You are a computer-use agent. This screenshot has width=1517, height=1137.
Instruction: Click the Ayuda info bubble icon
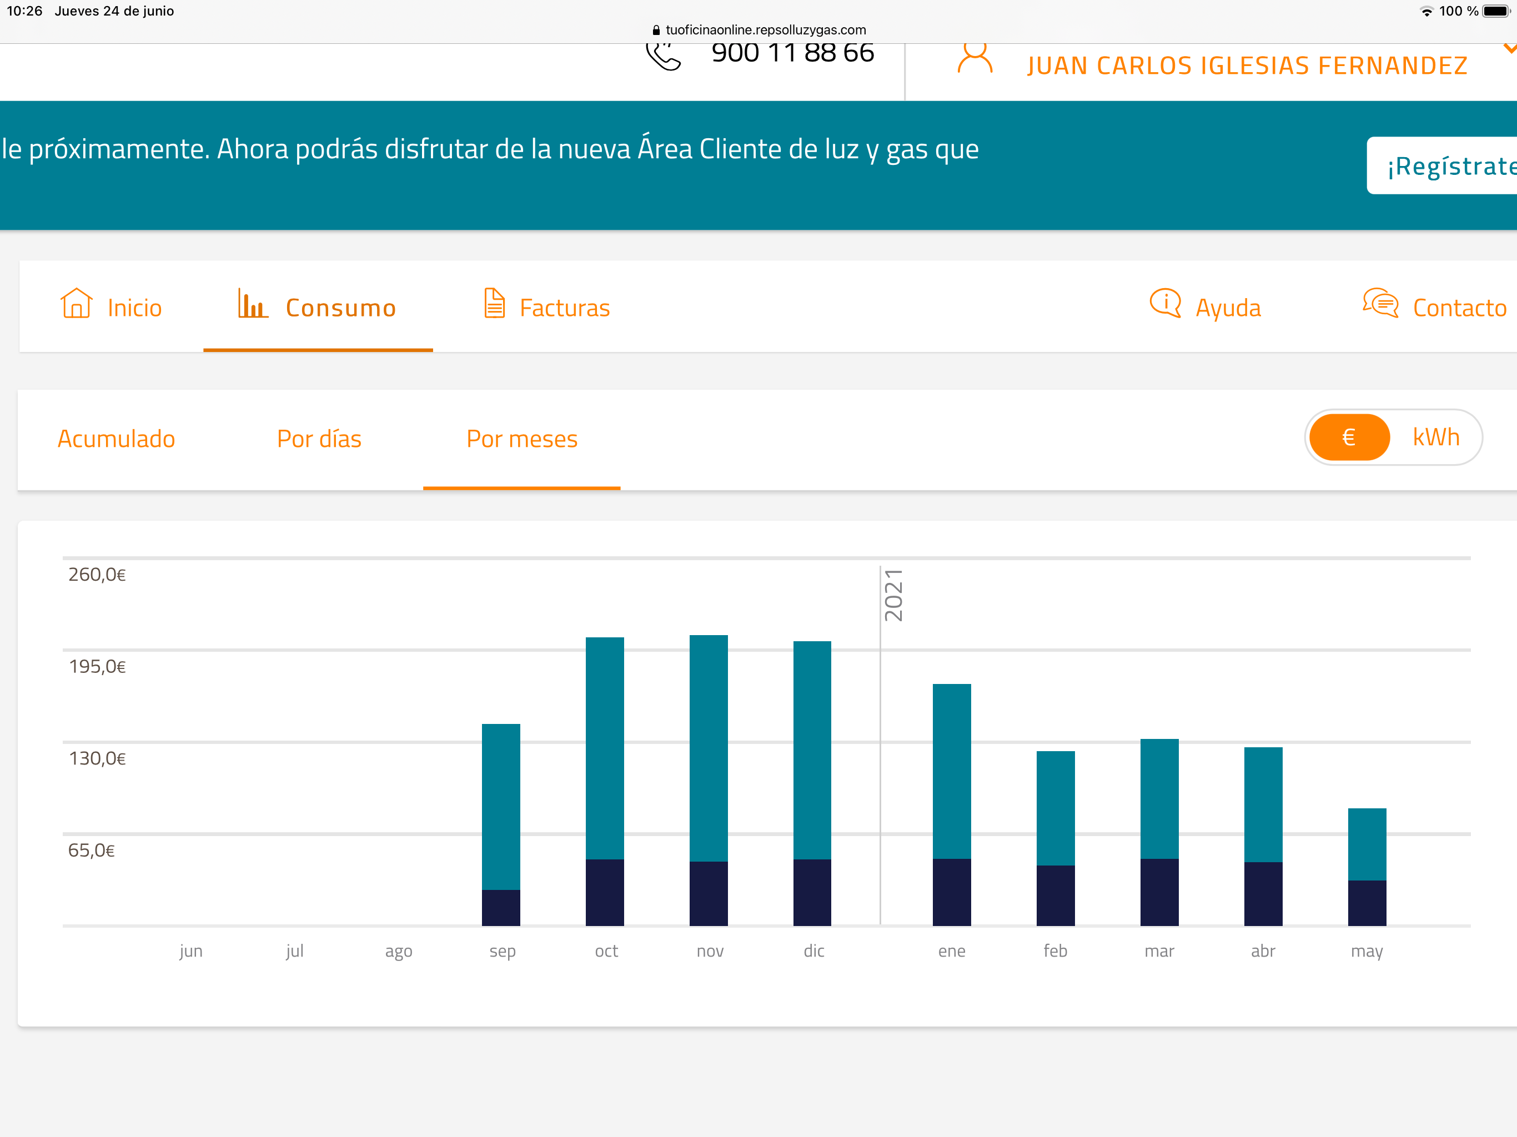coord(1165,303)
